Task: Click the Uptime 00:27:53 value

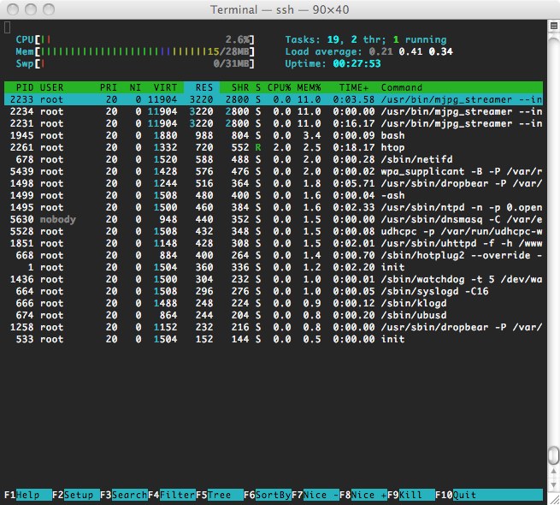Action: coord(357,63)
